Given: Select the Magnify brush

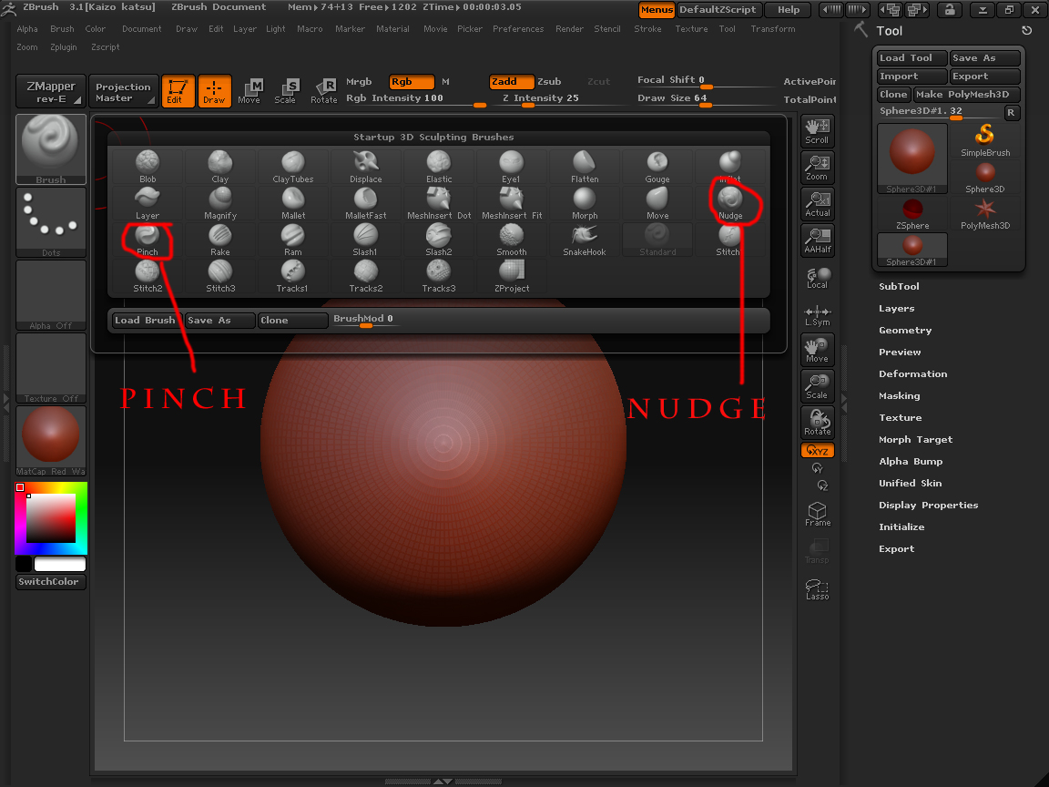Looking at the screenshot, I should click(220, 203).
